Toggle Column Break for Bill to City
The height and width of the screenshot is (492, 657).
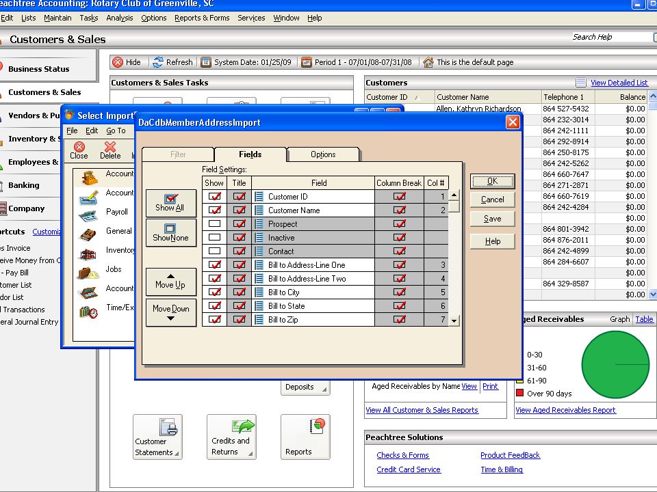[399, 292]
